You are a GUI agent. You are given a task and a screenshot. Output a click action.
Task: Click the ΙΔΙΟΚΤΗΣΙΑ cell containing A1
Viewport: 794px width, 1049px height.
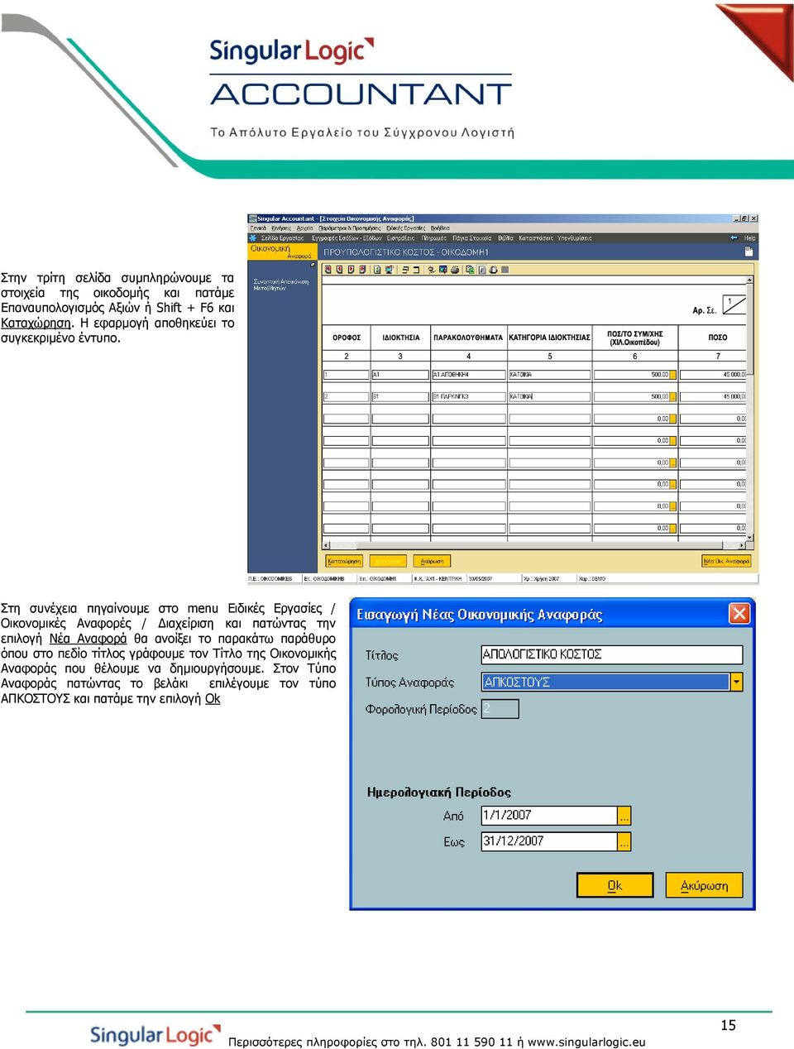[400, 375]
